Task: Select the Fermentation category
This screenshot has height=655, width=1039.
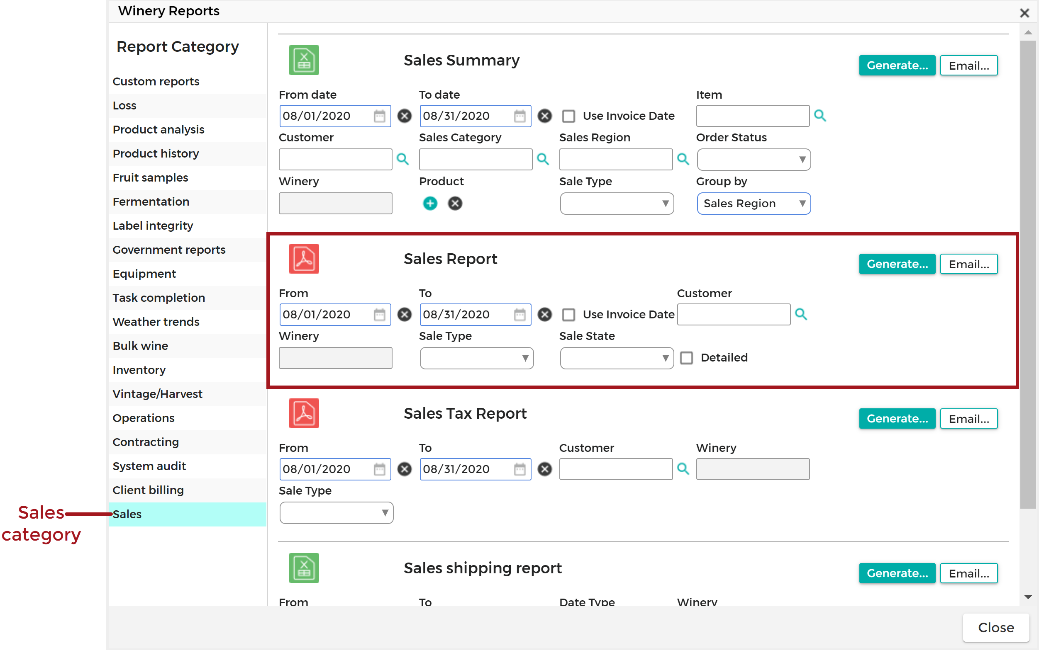Action: 187,202
